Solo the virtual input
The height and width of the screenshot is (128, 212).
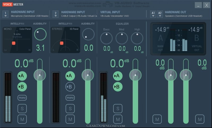pyautogui.click(x=118, y=109)
